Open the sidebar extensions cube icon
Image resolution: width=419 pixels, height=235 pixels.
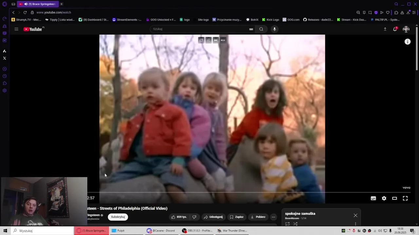click(5, 83)
